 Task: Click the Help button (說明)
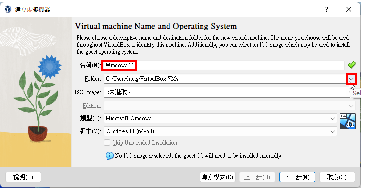[23, 177]
